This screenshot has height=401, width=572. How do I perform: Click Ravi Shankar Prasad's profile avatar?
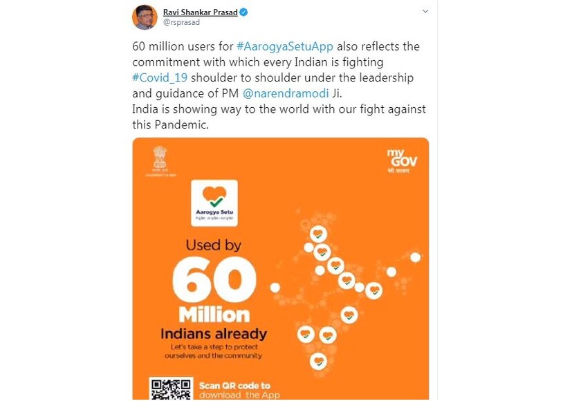click(x=145, y=17)
